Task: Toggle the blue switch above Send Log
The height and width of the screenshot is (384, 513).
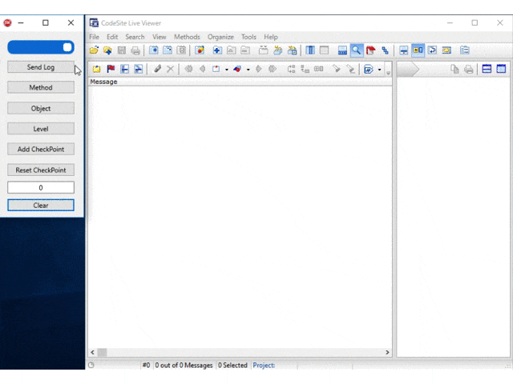Action: pos(41,47)
